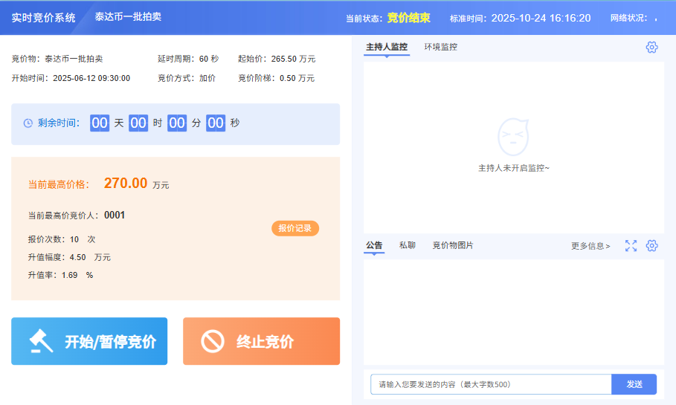Switch to the 环境监控 tab
This screenshot has height=405, width=676.
click(x=441, y=47)
